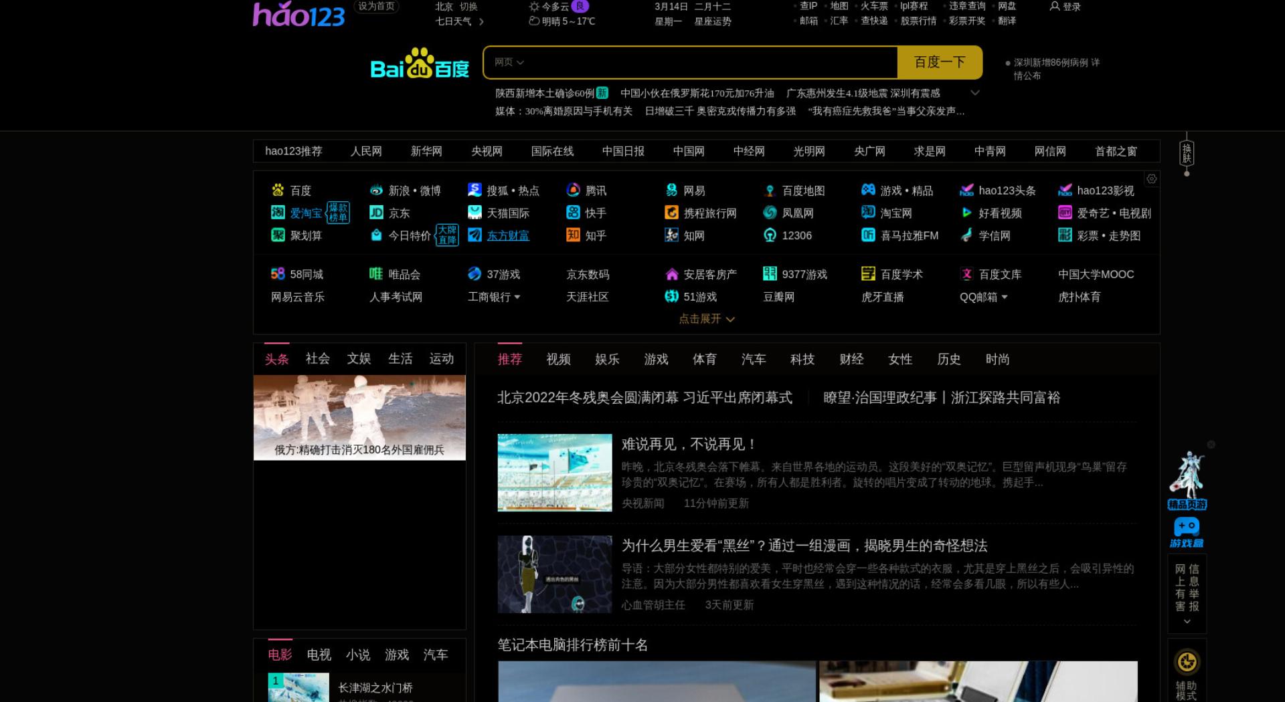1285x702 pixels.
Task: Click the 登录 login link
Action: click(x=1065, y=7)
